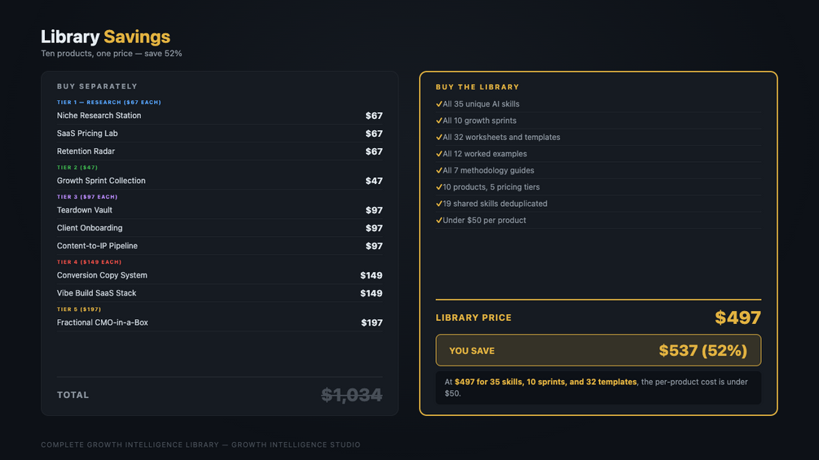
Task: Click the $497 library price
Action: tap(738, 318)
